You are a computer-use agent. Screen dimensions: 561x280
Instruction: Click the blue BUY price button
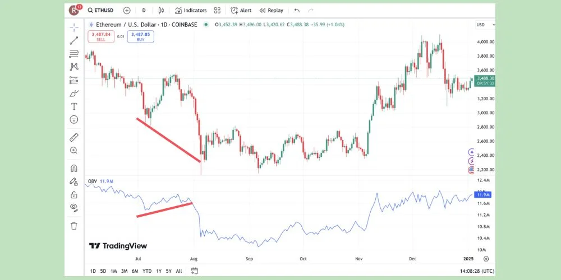(140, 36)
